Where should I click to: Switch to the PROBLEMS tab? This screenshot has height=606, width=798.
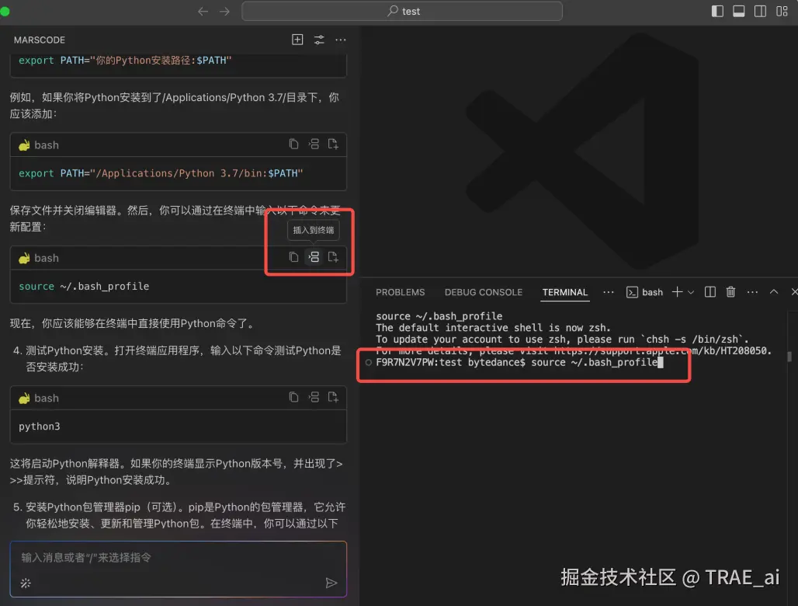click(x=401, y=292)
